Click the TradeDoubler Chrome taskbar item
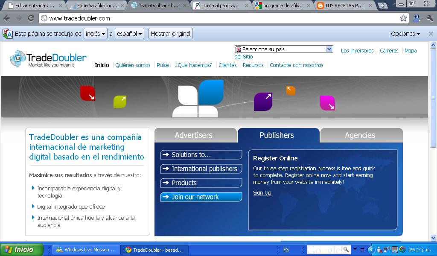Image resolution: width=437 pixels, height=256 pixels. click(x=154, y=250)
